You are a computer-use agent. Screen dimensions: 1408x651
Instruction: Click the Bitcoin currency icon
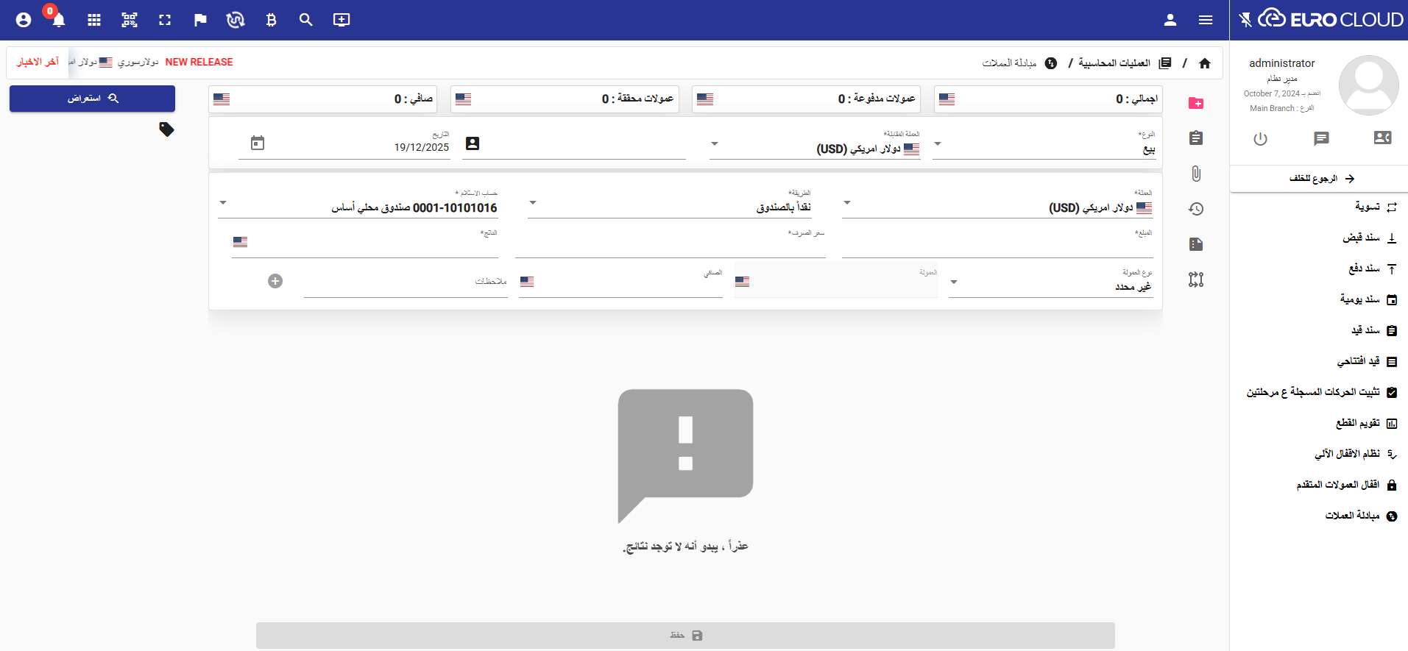click(x=271, y=20)
